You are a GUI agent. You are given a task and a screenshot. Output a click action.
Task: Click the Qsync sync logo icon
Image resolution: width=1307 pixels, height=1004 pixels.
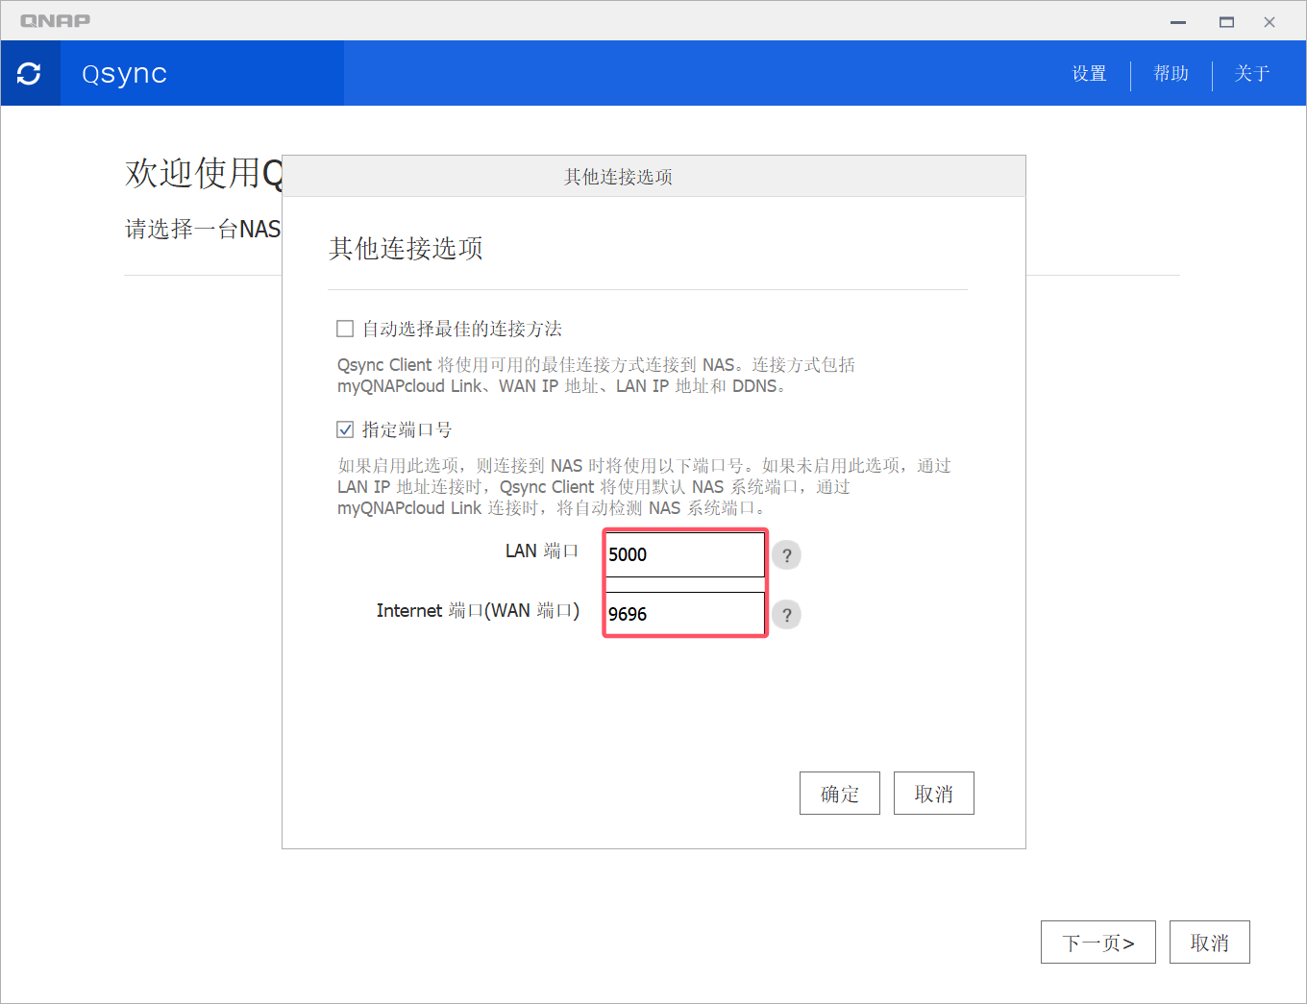[x=30, y=73]
